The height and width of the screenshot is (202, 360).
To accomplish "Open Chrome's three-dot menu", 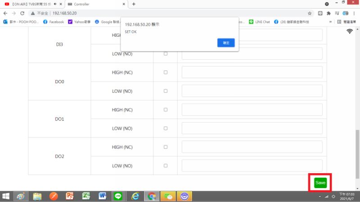I will [x=355, y=13].
